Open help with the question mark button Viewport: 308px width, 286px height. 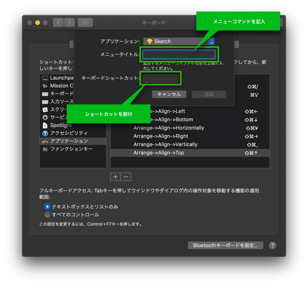pos(272,245)
